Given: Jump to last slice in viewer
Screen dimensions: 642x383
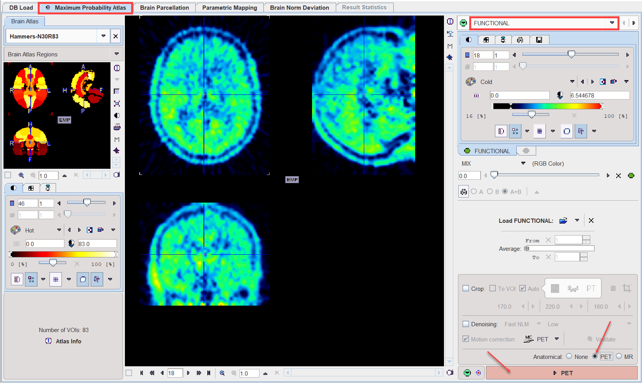Looking at the screenshot, I should click(x=209, y=373).
